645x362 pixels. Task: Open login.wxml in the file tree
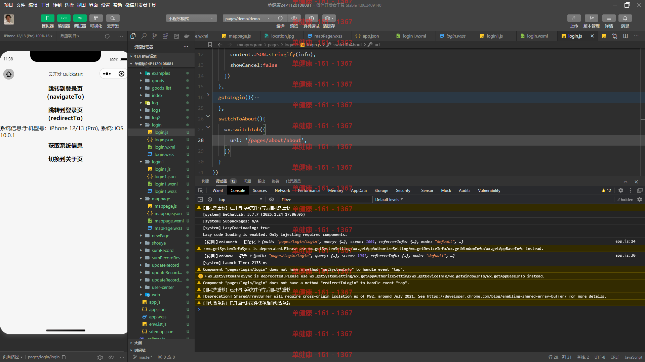[x=165, y=147]
